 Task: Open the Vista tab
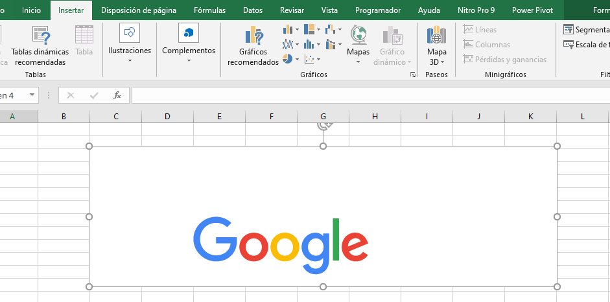329,10
